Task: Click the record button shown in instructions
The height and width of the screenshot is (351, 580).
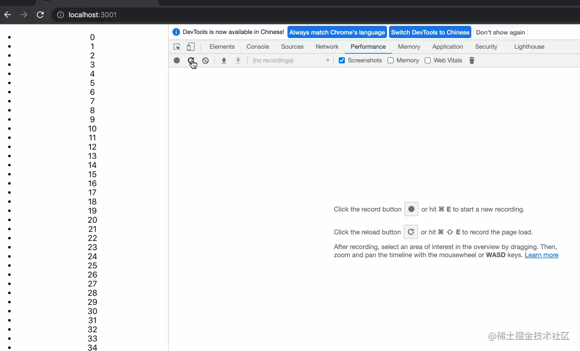Action: click(x=411, y=208)
